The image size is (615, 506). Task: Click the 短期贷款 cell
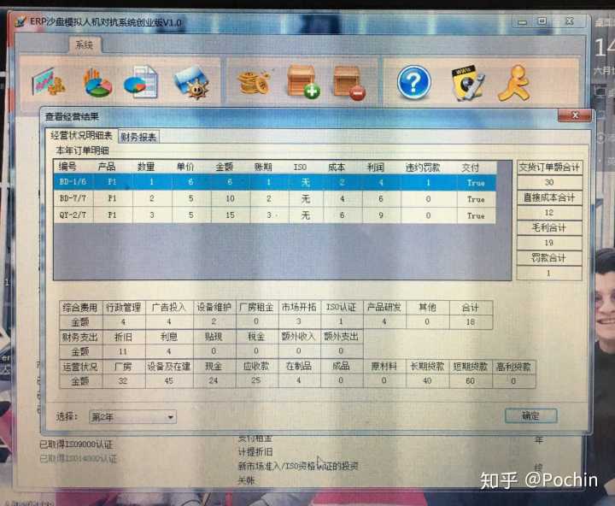click(471, 367)
